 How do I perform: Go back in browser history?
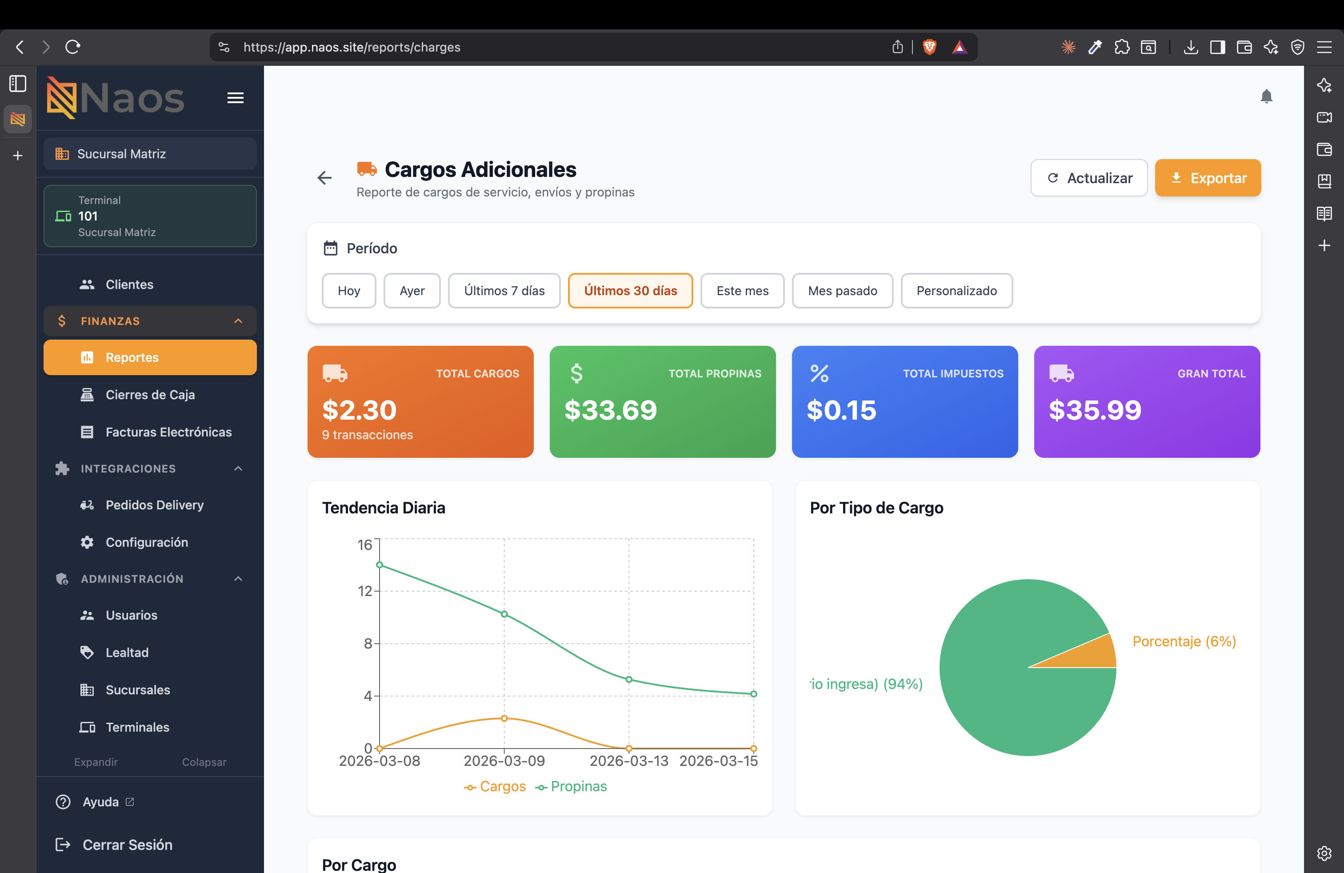[20, 47]
